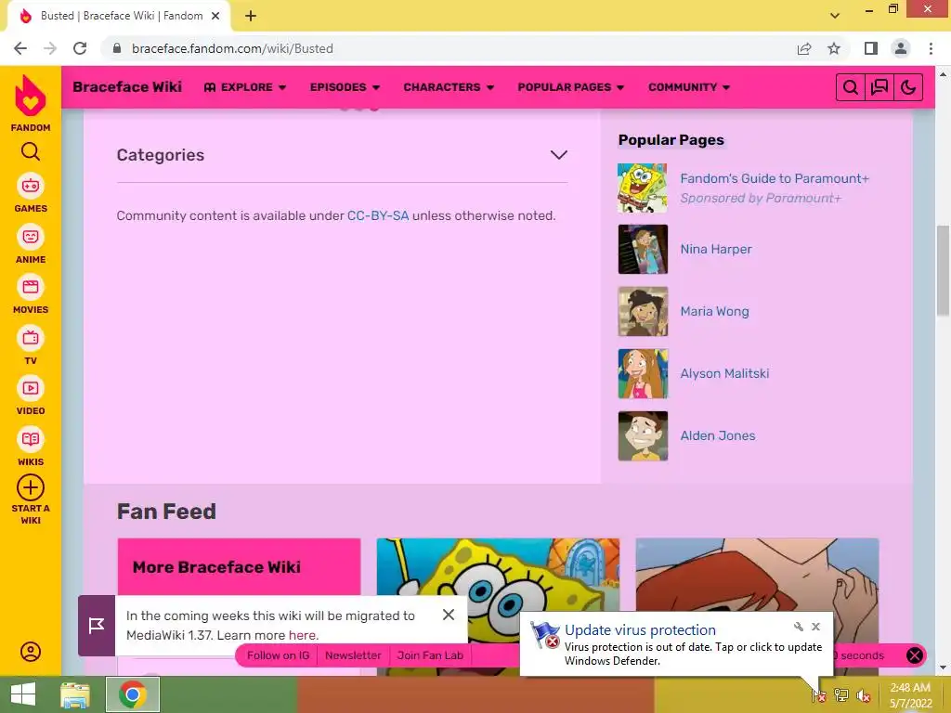Click the Nina Harper thumbnail
The image size is (951, 713).
[x=643, y=249]
